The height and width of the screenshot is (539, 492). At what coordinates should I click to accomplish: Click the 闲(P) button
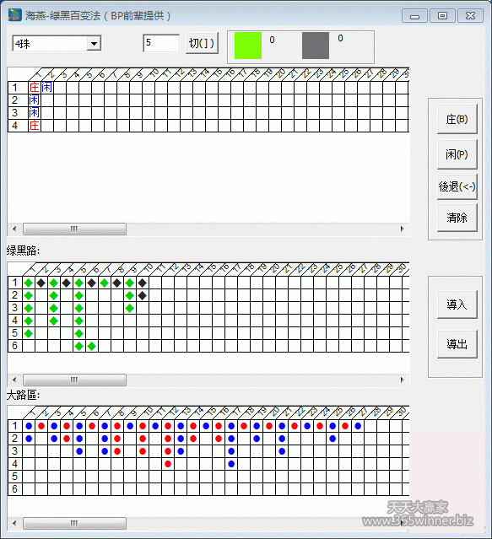point(457,154)
